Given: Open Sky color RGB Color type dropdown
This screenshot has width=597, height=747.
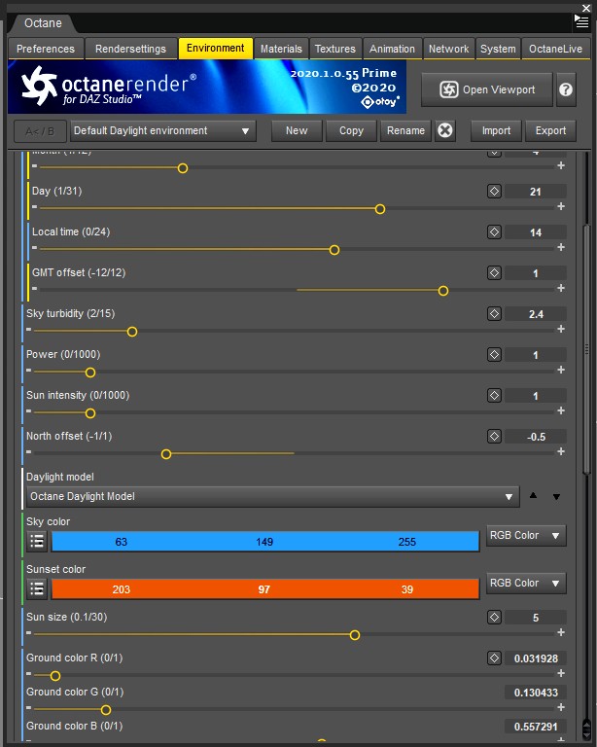Looking at the screenshot, I should pos(526,536).
